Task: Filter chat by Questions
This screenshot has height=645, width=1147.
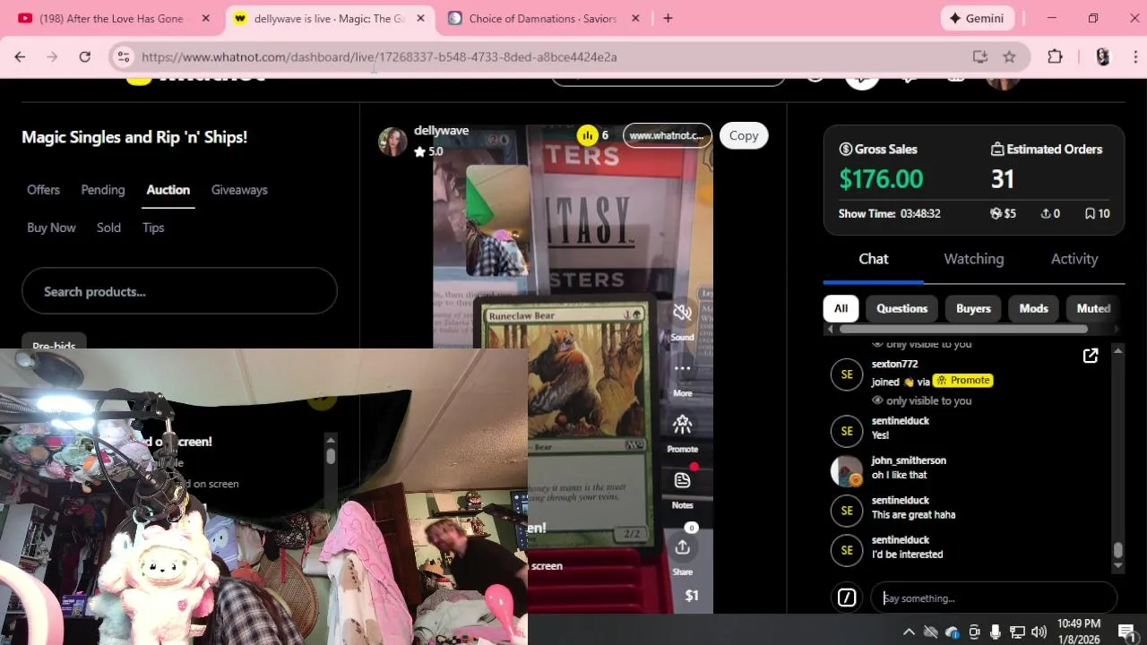Action: (901, 308)
